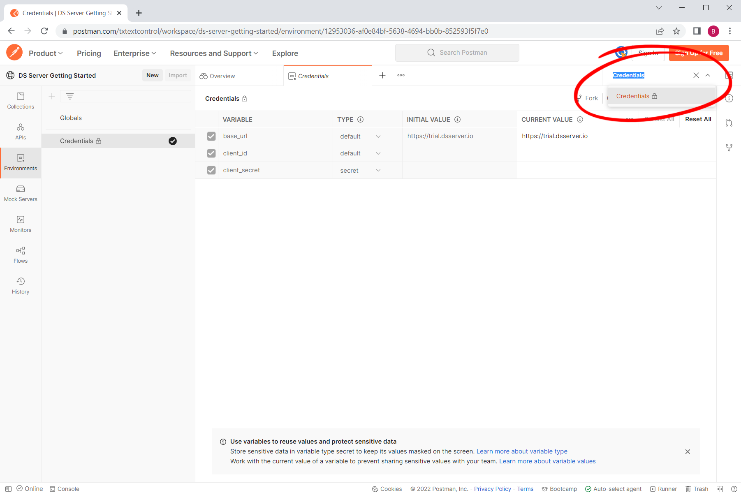Open the pull requests icon in right sidebar

tap(729, 123)
